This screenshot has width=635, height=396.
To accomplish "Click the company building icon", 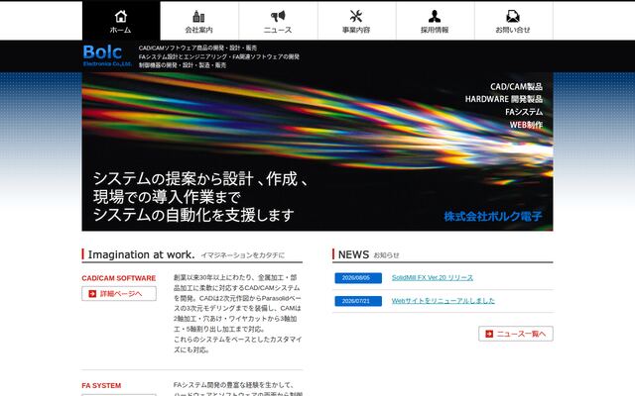I will 198,16.
